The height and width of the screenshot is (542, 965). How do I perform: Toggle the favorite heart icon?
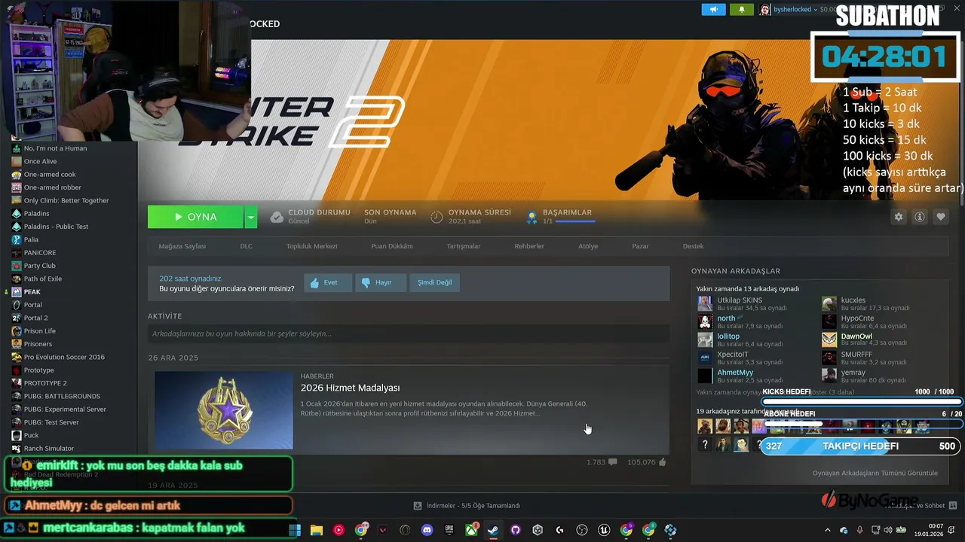(x=941, y=217)
